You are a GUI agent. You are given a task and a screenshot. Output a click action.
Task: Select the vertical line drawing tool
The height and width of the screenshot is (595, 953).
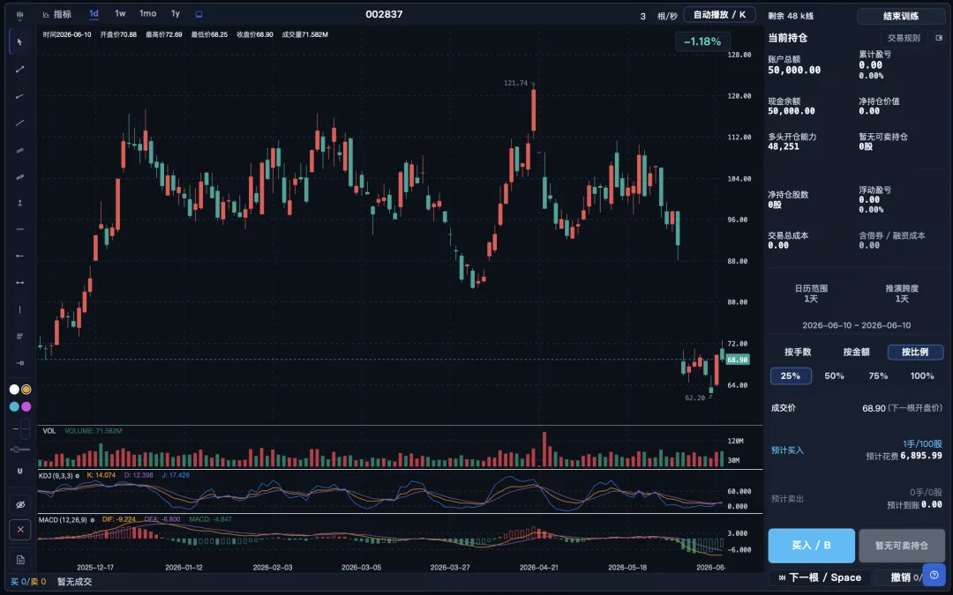pos(20,309)
